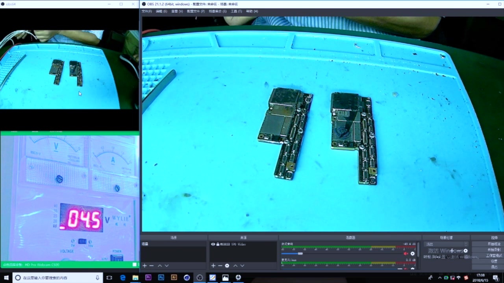Image resolution: width=504 pixels, height=283 pixels.
Task: Open the 场景集合(S) menu in OBS
Action: point(217,11)
